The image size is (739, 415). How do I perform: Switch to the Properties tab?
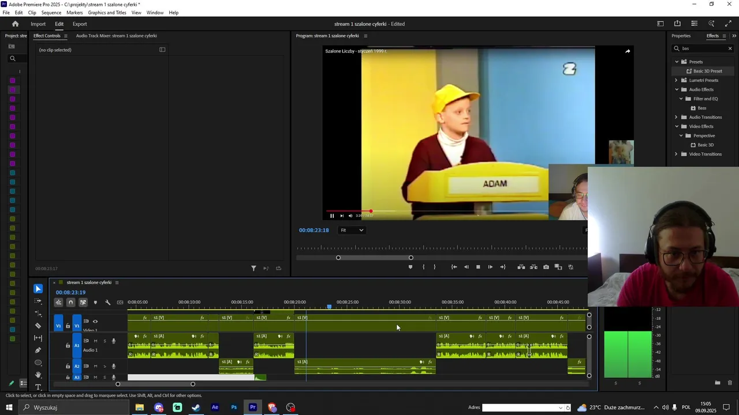(x=681, y=36)
